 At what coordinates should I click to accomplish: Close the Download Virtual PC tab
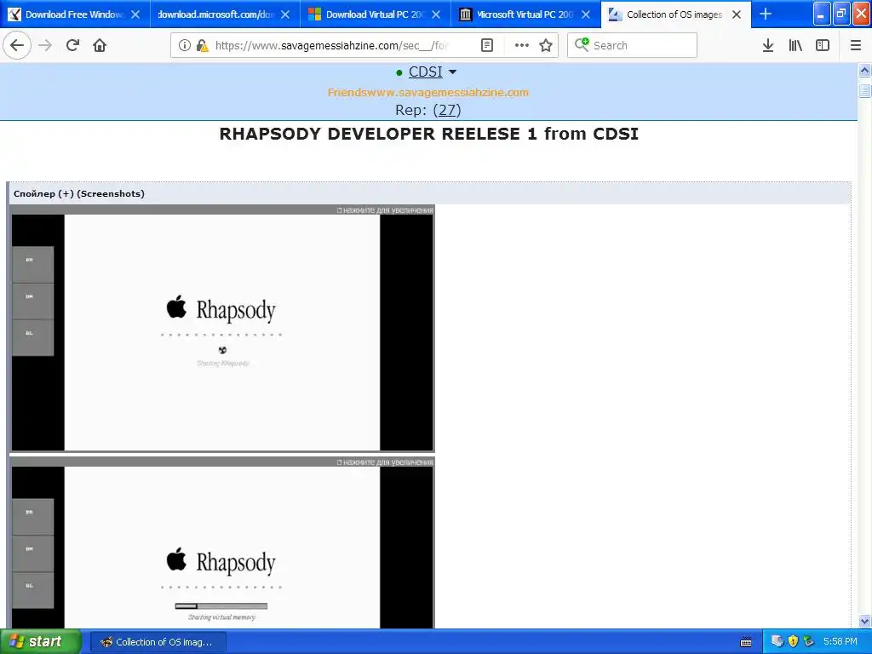click(x=436, y=14)
